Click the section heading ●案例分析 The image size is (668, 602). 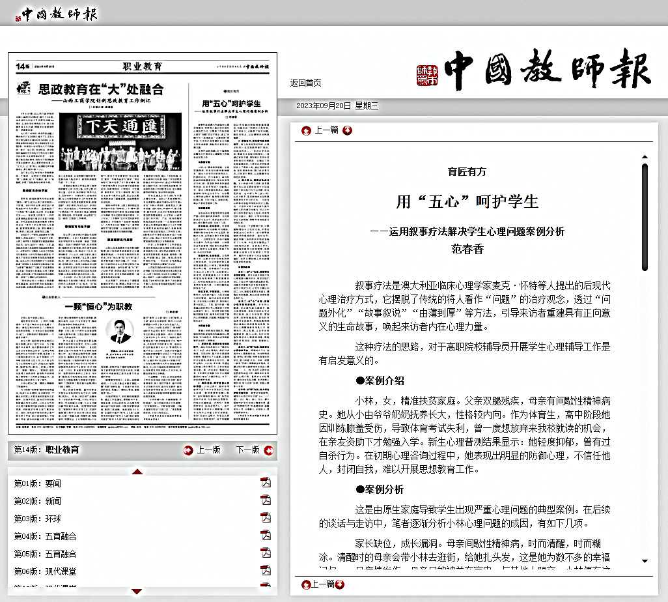point(380,489)
